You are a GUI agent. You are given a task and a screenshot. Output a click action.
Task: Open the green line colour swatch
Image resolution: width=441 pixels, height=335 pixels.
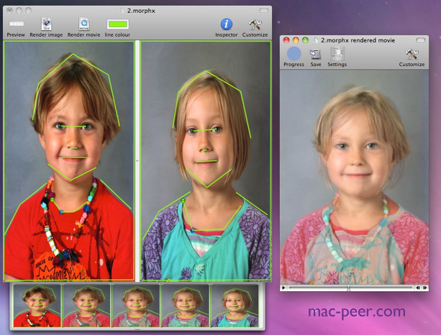pos(117,24)
